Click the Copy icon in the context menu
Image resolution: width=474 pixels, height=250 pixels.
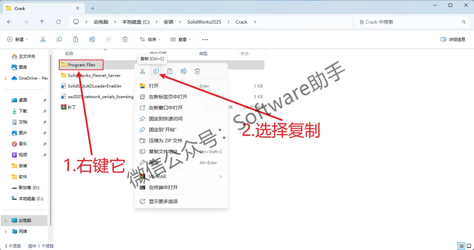[156, 71]
